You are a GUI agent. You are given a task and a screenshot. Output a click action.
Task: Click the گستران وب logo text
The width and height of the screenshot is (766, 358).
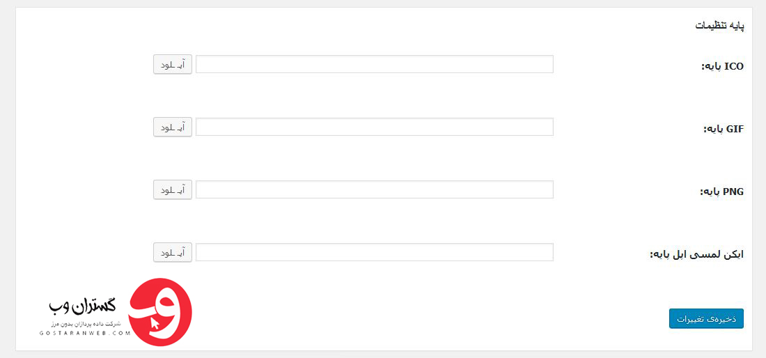[x=82, y=306]
